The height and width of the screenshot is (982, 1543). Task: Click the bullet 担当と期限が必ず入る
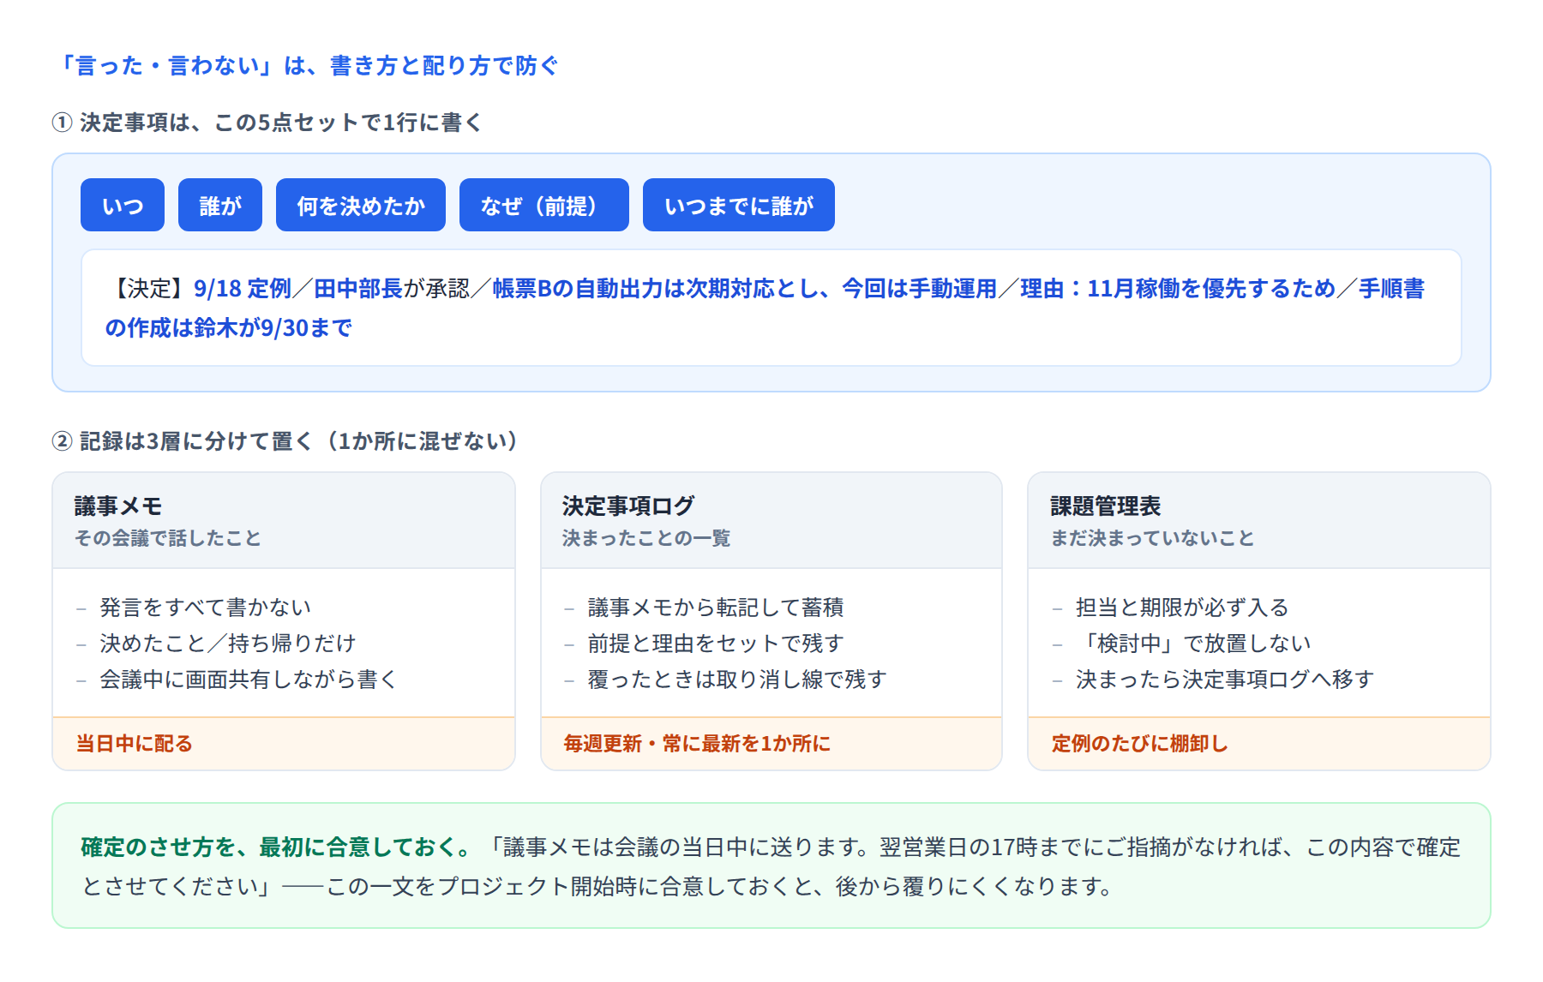pos(1182,608)
